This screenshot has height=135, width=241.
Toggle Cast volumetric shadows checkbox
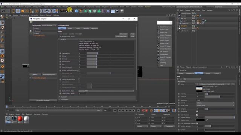(197, 123)
